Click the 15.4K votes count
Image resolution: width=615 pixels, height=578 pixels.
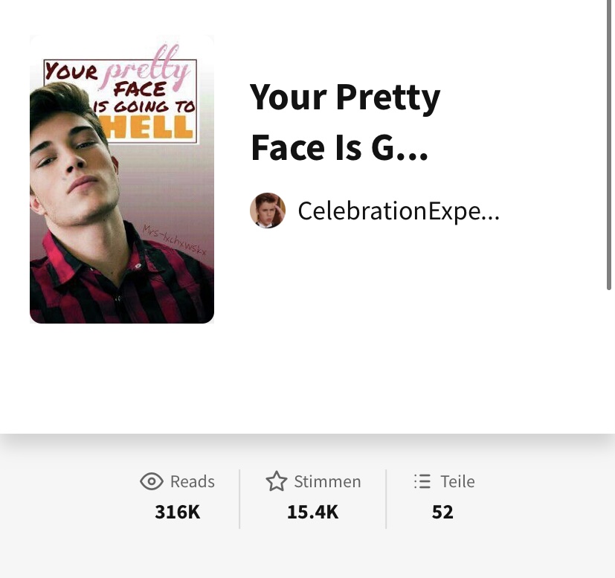pyautogui.click(x=312, y=512)
